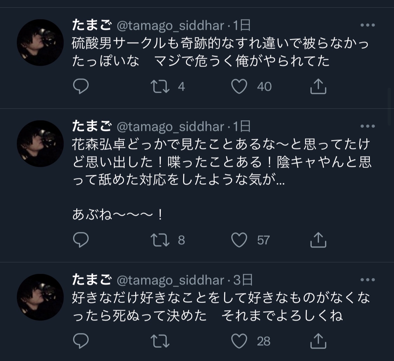Reply to the 花森弘卓 tweet
The height and width of the screenshot is (361, 394).
tap(81, 240)
